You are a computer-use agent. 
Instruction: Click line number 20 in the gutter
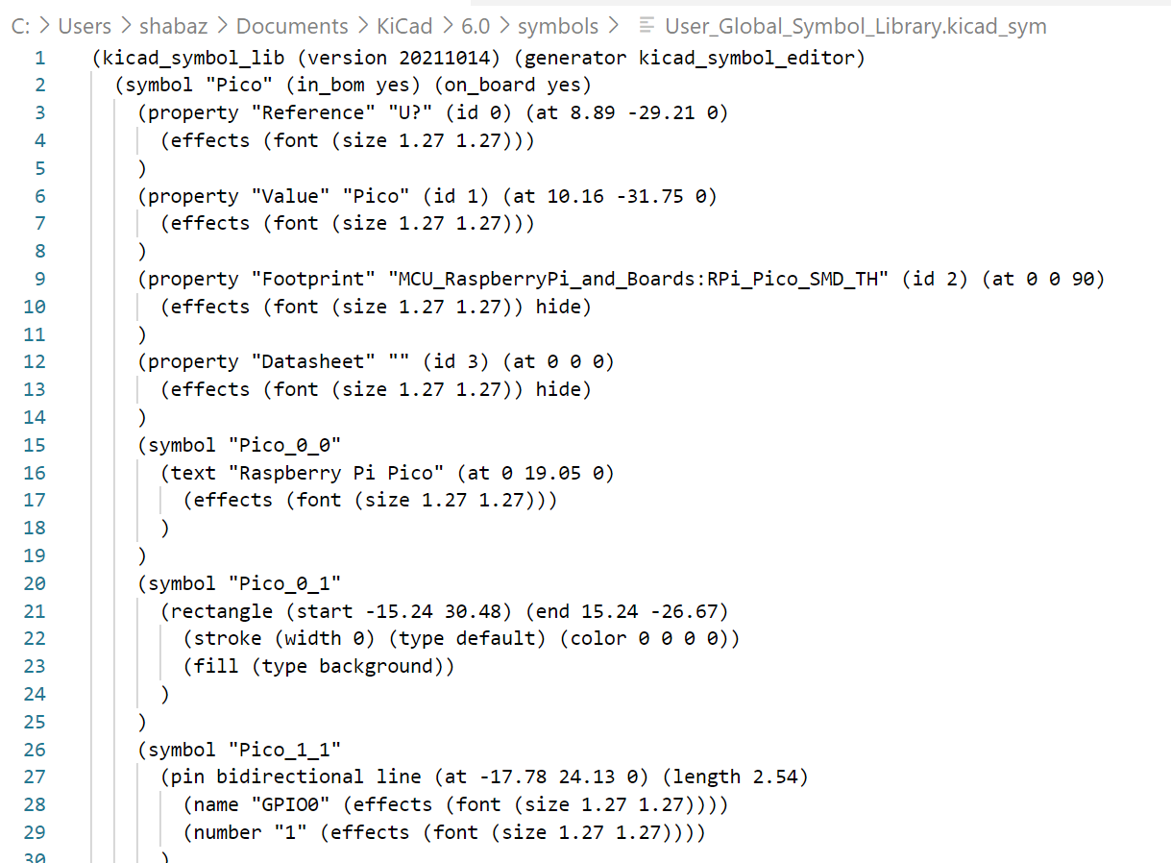click(x=35, y=583)
